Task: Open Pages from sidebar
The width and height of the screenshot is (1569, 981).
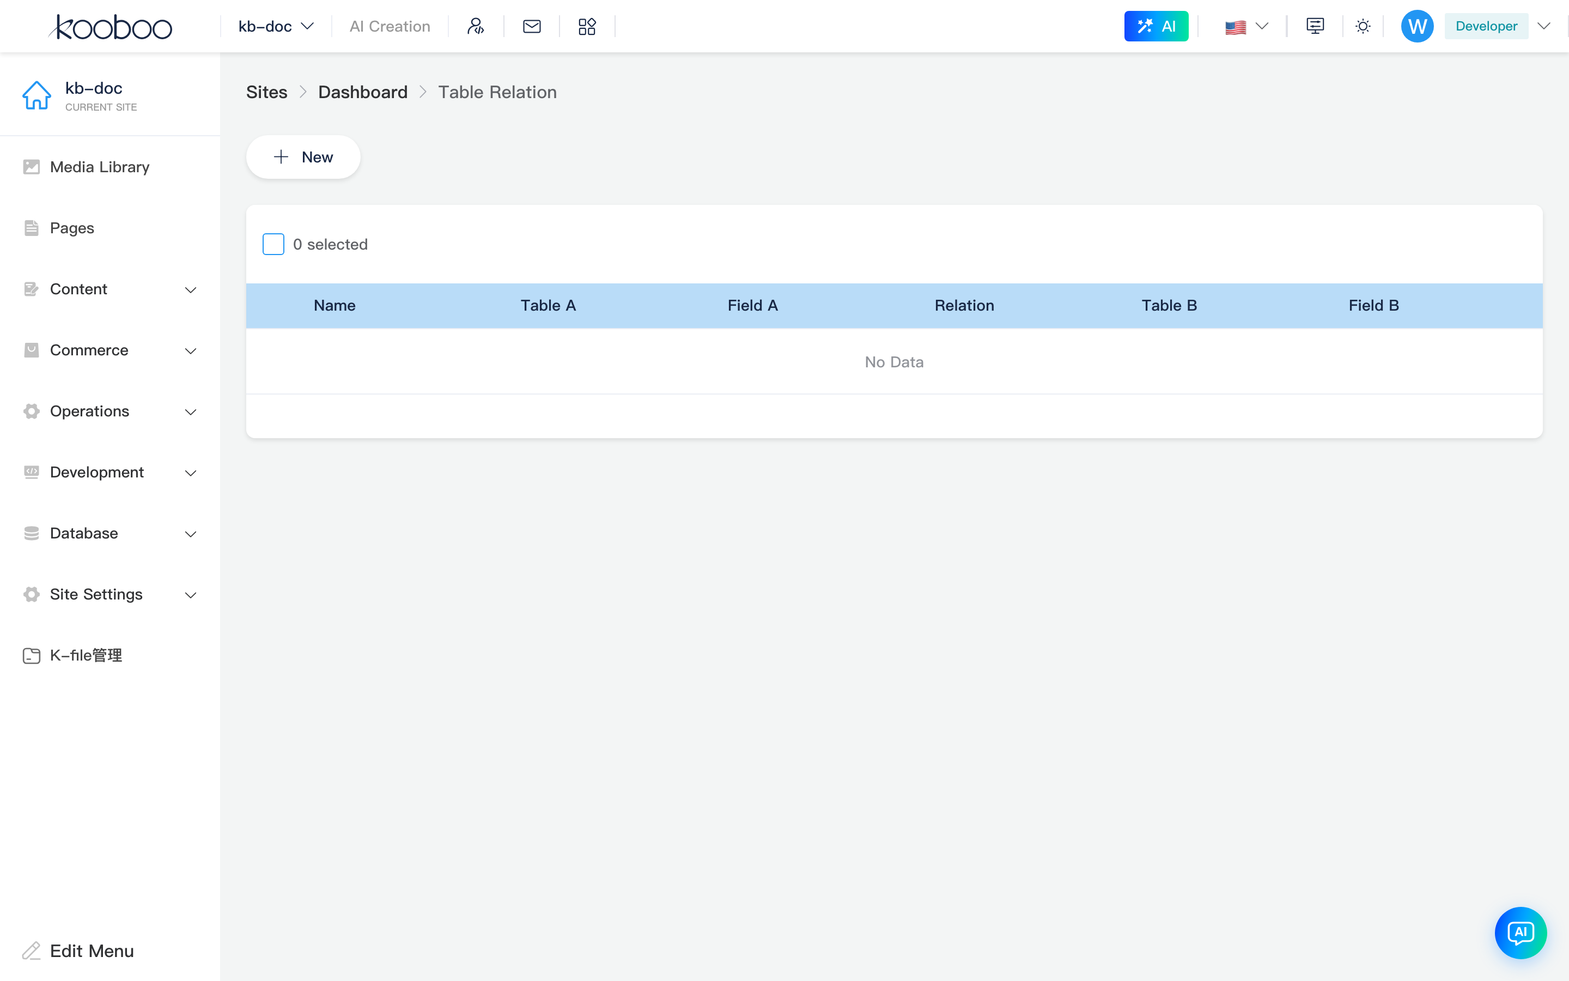Action: click(x=110, y=228)
